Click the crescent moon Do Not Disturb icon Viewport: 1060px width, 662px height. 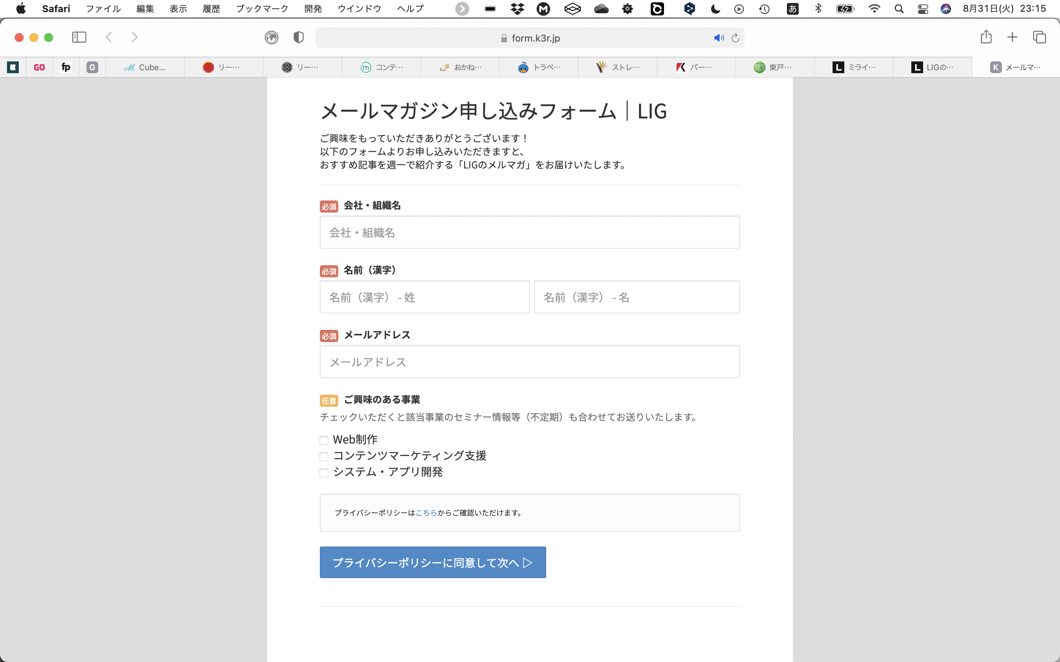click(x=715, y=9)
